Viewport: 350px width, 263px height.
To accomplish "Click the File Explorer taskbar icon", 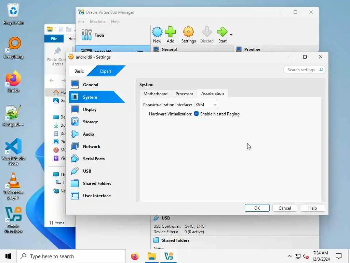I will click(x=152, y=256).
